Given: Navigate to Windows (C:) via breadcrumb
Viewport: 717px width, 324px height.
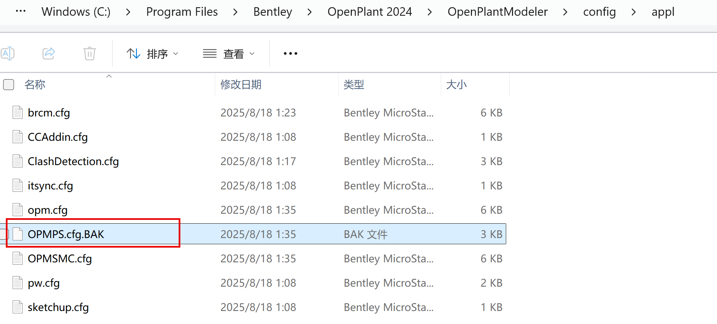Looking at the screenshot, I should (x=76, y=11).
